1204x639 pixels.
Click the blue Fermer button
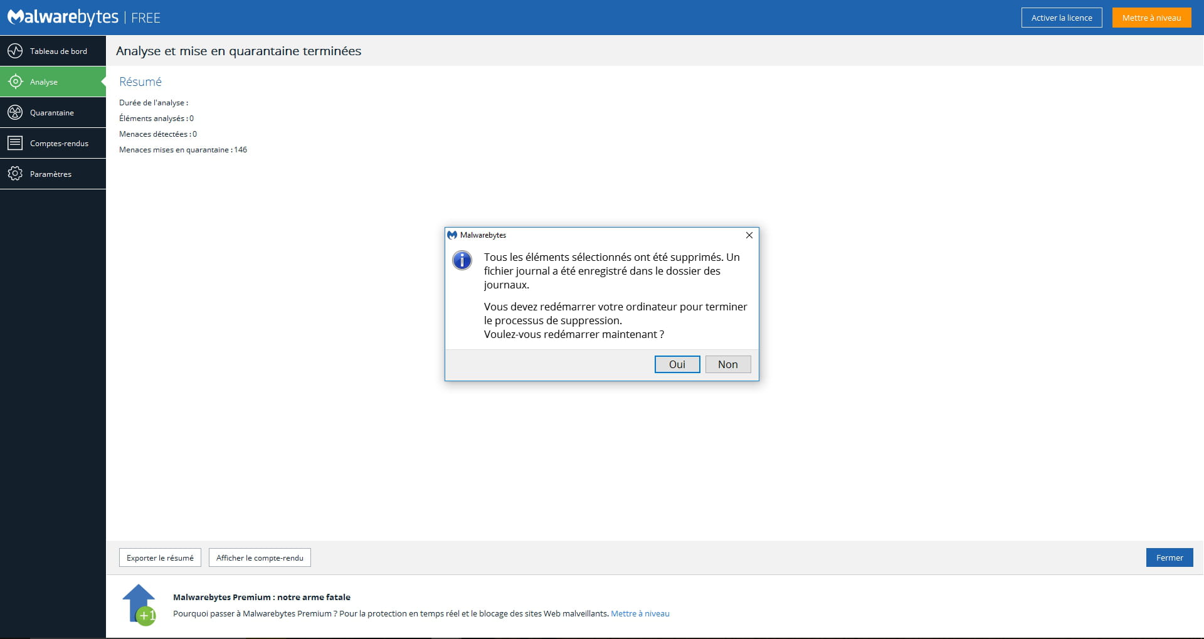(x=1170, y=557)
